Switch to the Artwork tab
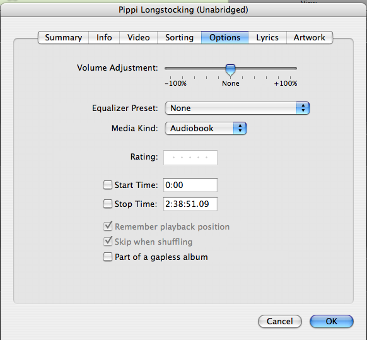Image resolution: width=367 pixels, height=340 pixels. click(310, 37)
